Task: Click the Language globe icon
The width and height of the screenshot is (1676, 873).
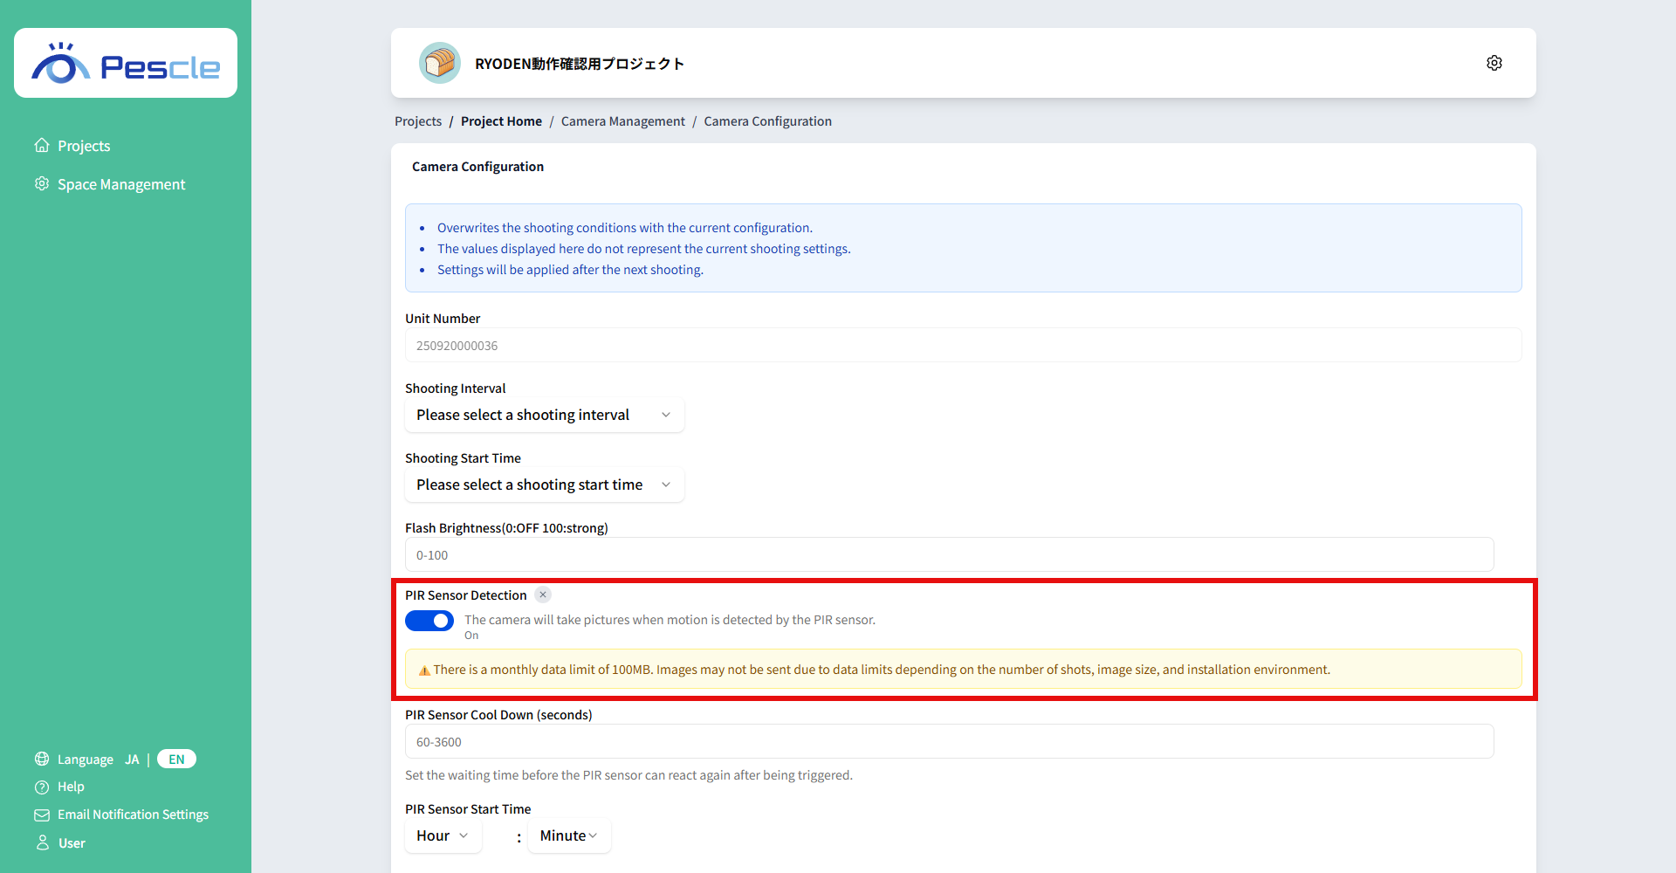Action: [42, 759]
